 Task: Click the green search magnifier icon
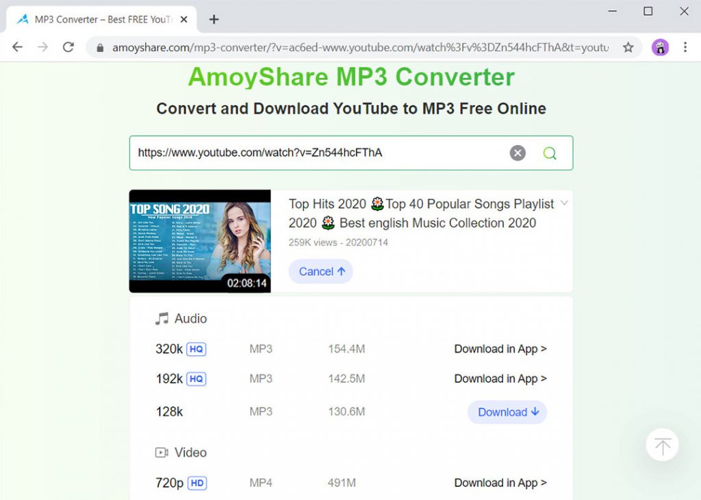click(550, 153)
